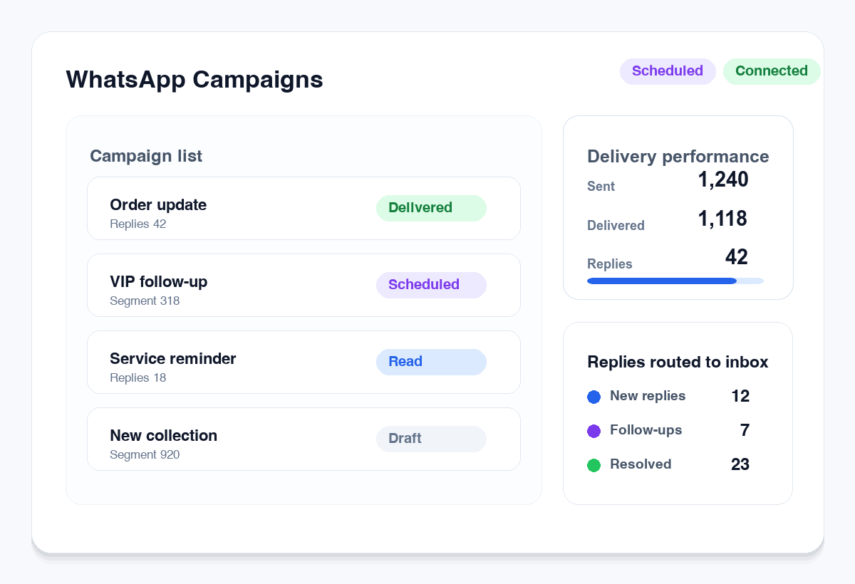855x584 pixels.
Task: Click the Segment 920 text
Action: pyautogui.click(x=145, y=455)
